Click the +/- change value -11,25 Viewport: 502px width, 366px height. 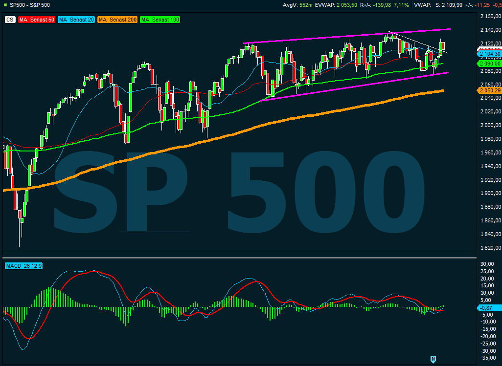483,5
